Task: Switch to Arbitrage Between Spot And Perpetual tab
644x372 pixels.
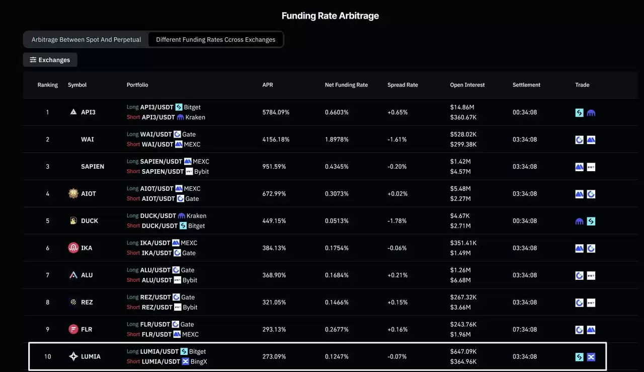Action: click(x=86, y=40)
